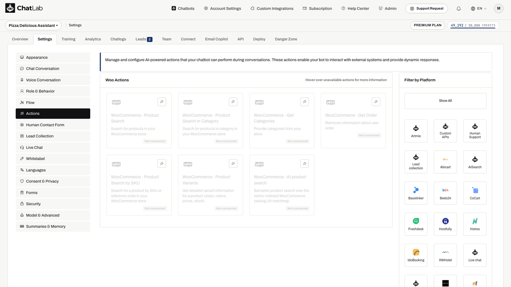
Task: Switch to the Leads tab
Action: point(144,39)
